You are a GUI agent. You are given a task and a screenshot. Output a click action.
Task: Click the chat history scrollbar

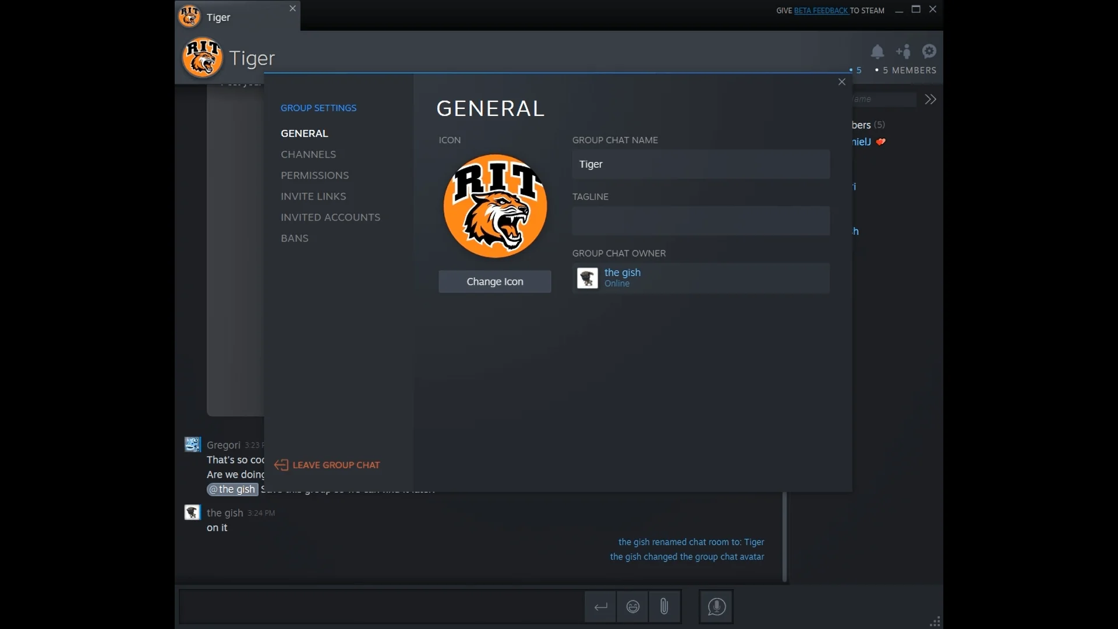(784, 536)
